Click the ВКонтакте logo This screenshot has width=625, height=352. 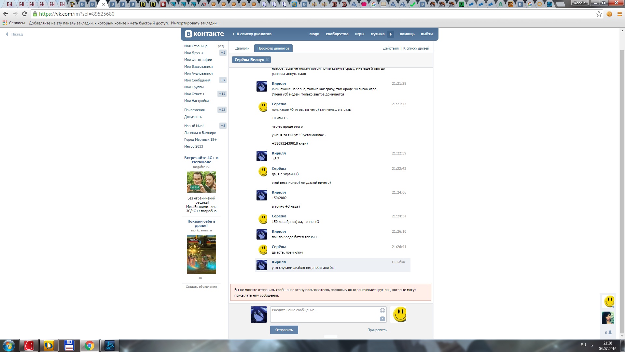point(204,34)
